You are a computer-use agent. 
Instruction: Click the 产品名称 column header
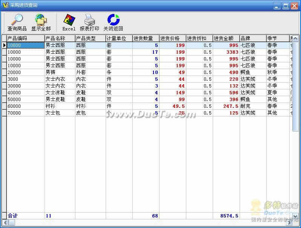point(60,38)
